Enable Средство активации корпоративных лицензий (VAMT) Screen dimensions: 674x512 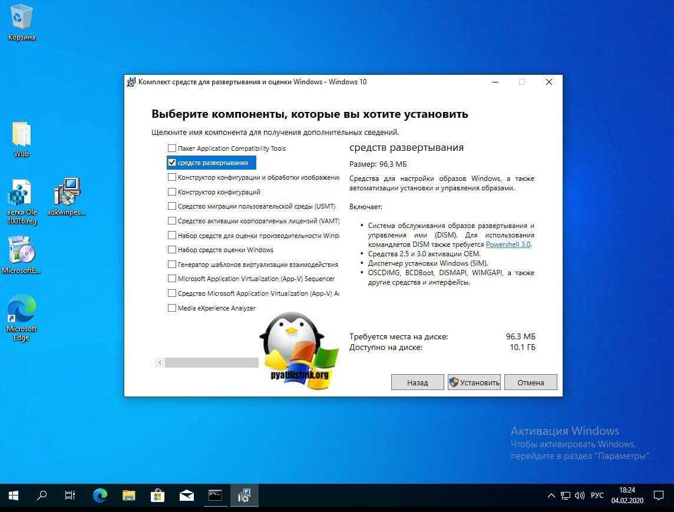tap(172, 221)
